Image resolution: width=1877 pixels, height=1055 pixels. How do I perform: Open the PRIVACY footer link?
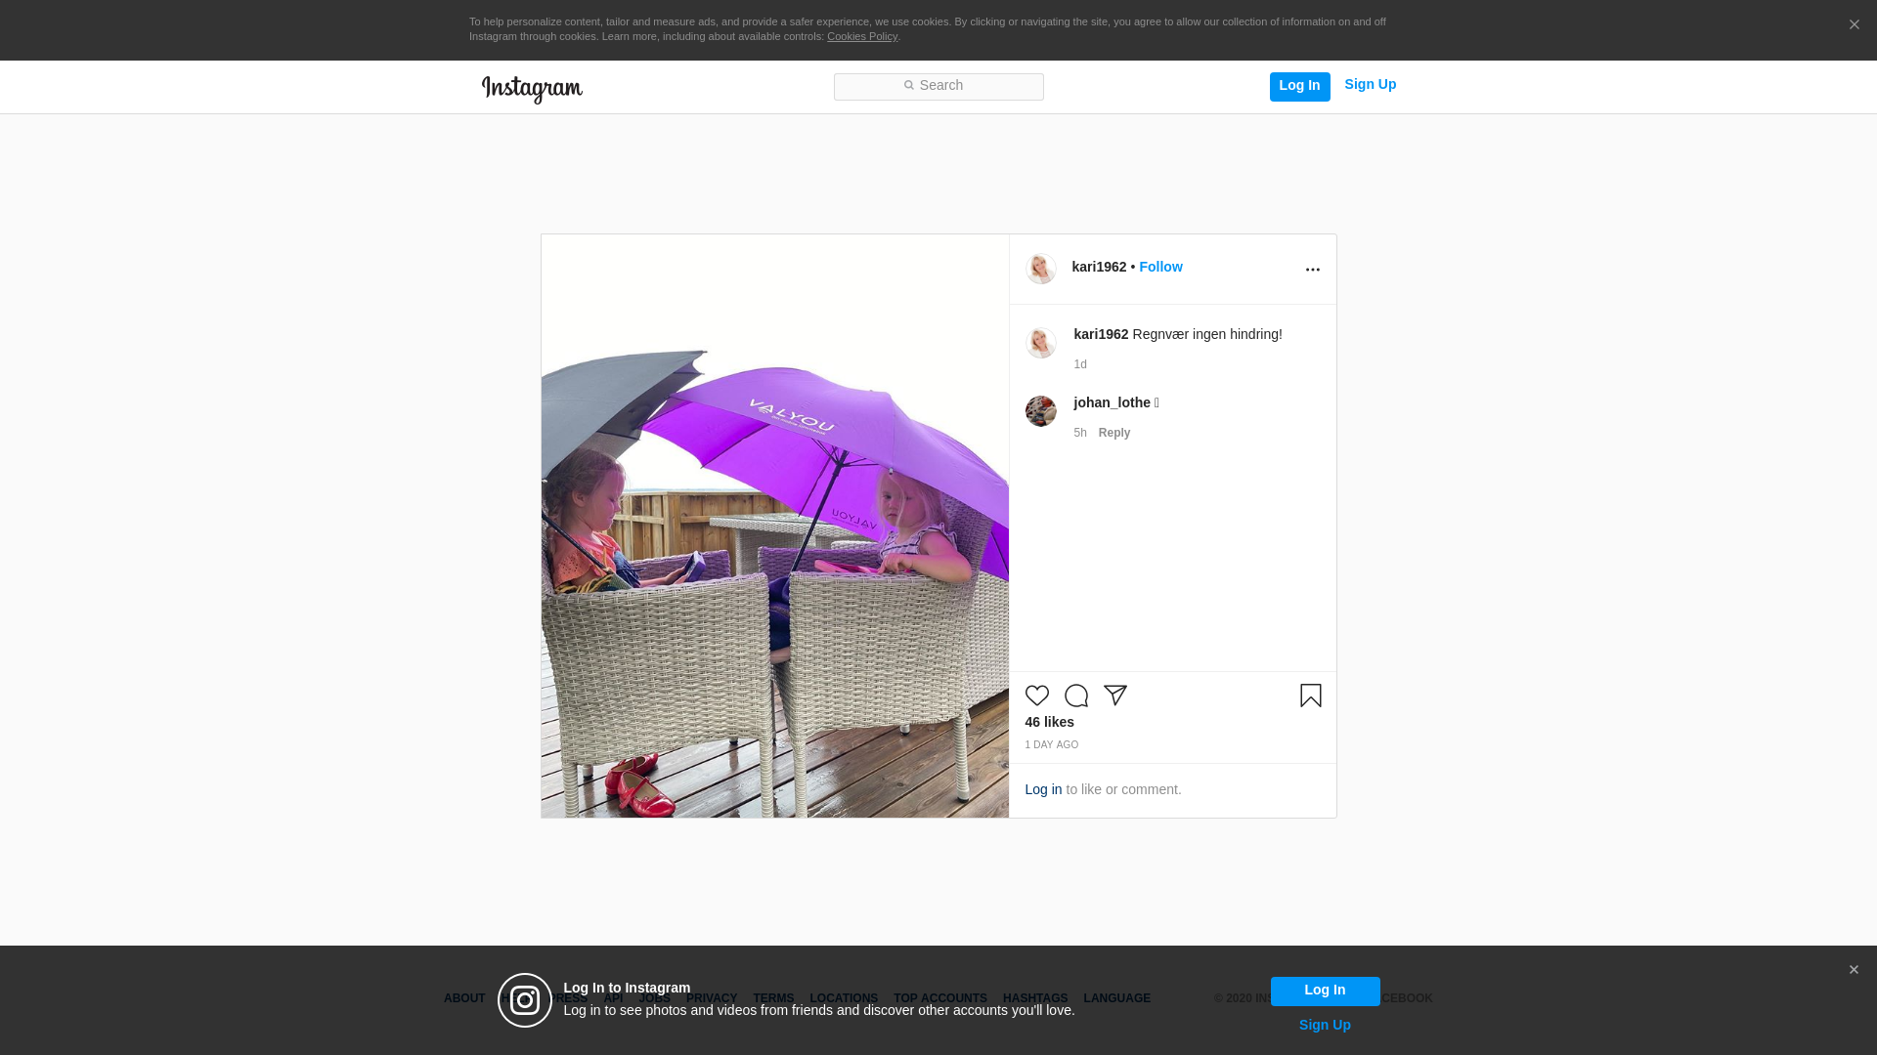712,998
